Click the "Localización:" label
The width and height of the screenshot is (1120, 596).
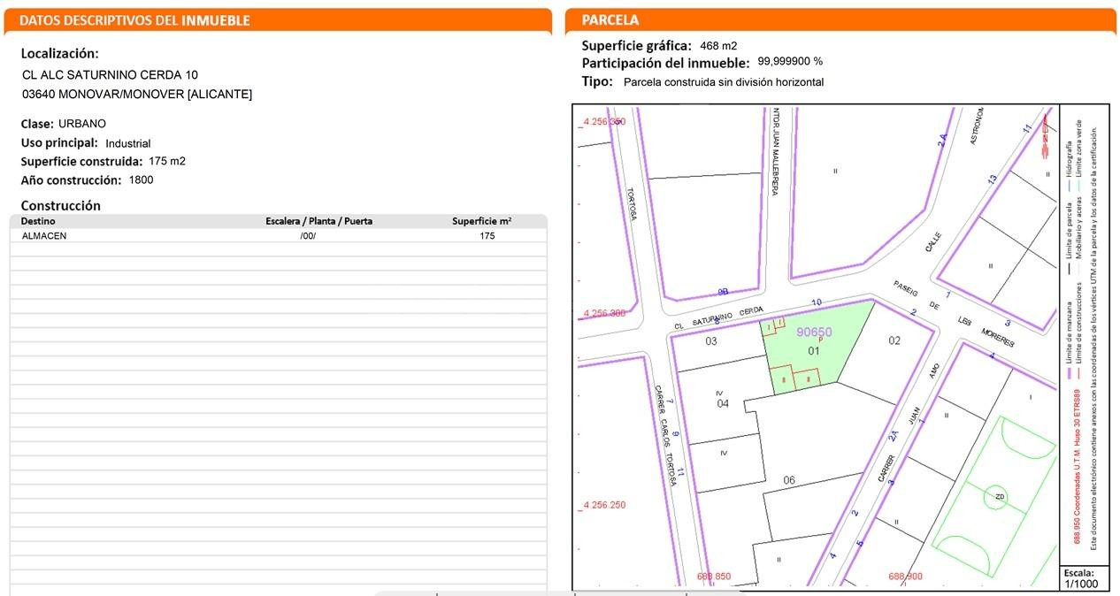60,53
